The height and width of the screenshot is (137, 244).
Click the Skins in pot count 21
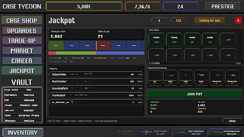[100, 36]
